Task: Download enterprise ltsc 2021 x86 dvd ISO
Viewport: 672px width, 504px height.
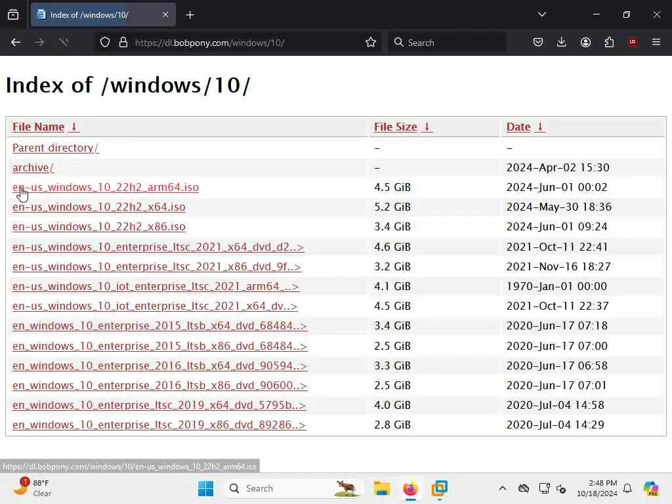Action: click(x=157, y=266)
